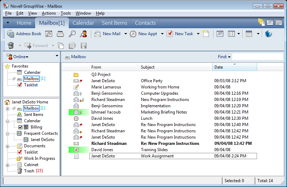Viewport: 287px width, 187px height.
Task: Sort by the Subject column header
Action: pos(175,67)
